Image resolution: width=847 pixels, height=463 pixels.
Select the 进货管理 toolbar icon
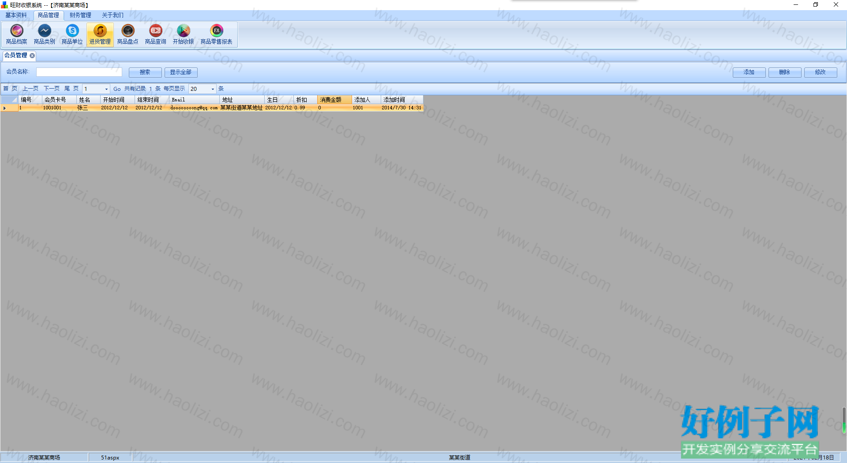(100, 34)
